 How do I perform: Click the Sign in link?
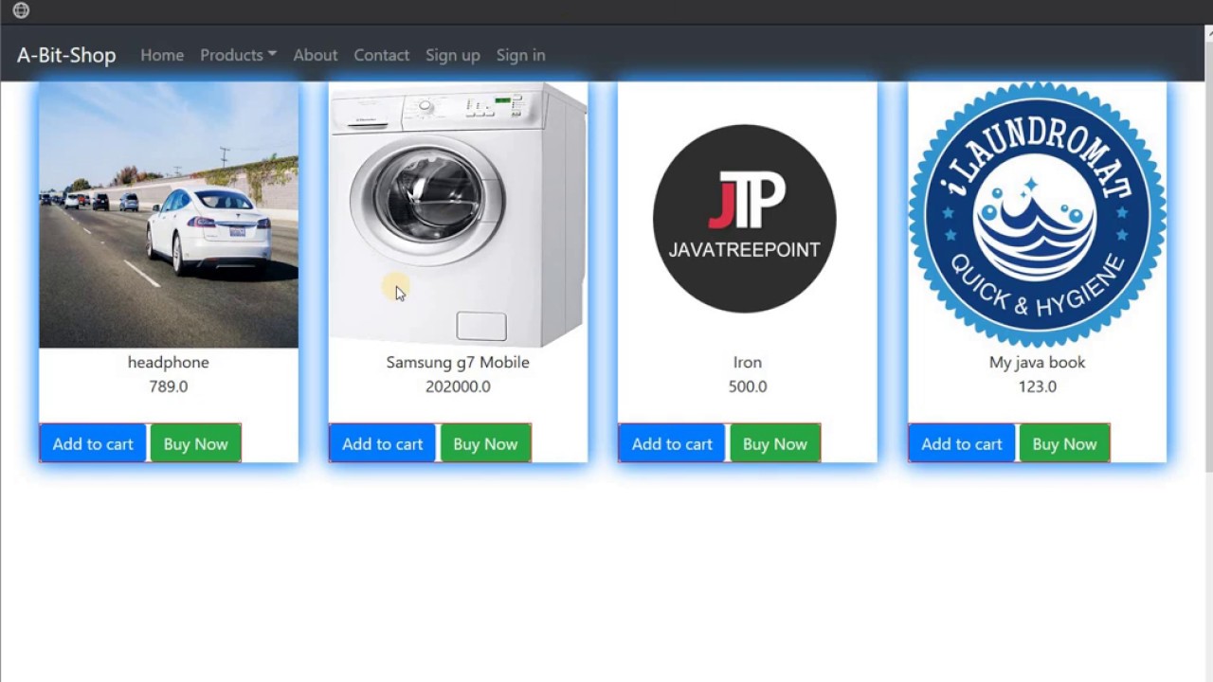click(x=521, y=55)
